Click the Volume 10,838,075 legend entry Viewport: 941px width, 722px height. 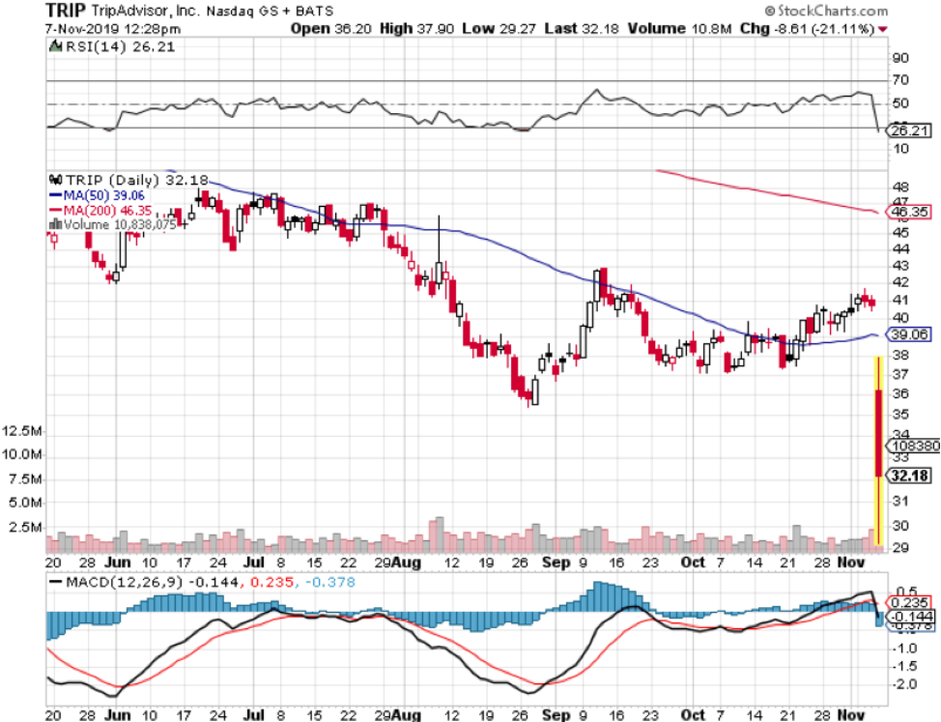point(120,224)
